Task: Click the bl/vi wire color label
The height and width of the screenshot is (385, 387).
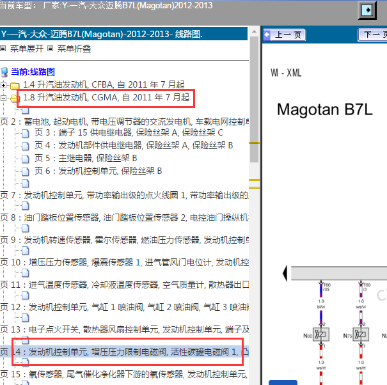Action: (x=321, y=307)
